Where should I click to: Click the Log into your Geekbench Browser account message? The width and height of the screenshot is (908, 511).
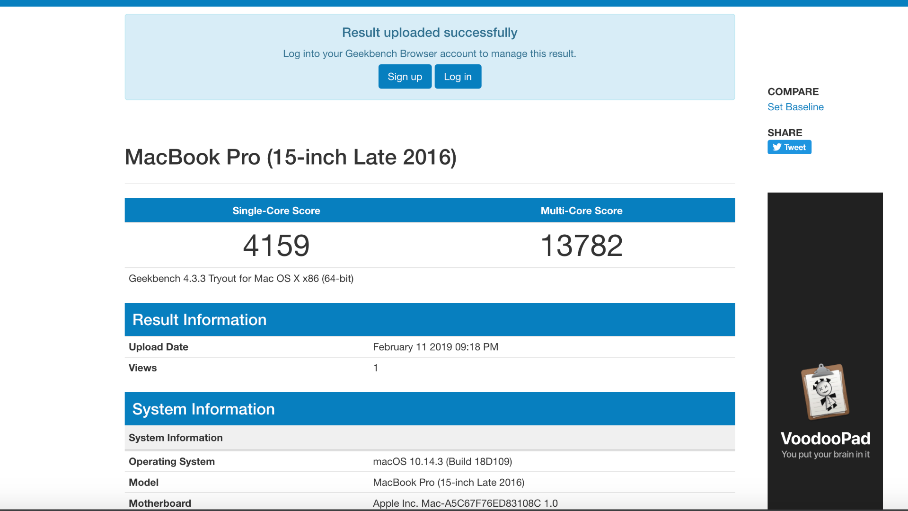pyautogui.click(x=430, y=53)
